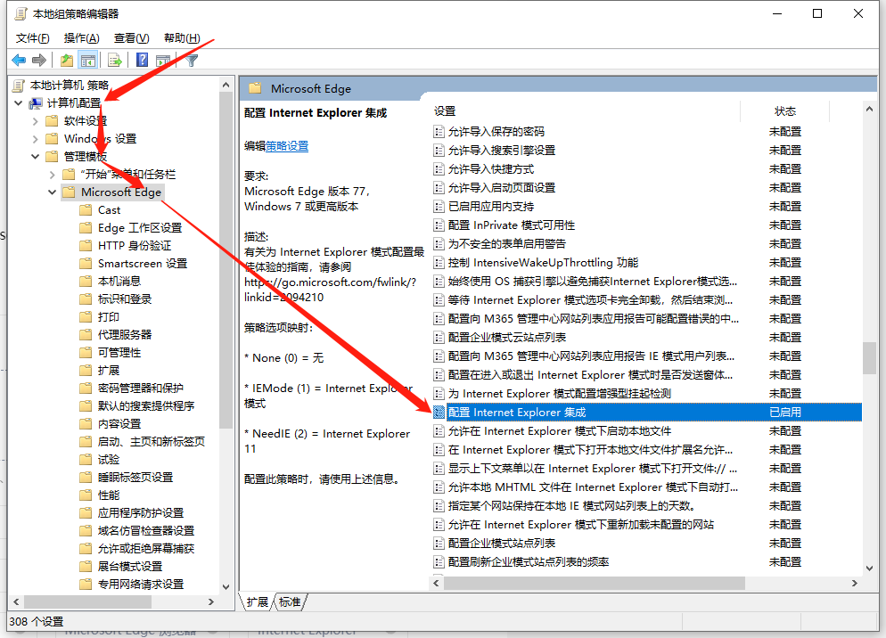
Task: Click the Export list toolbar icon
Action: point(115,60)
